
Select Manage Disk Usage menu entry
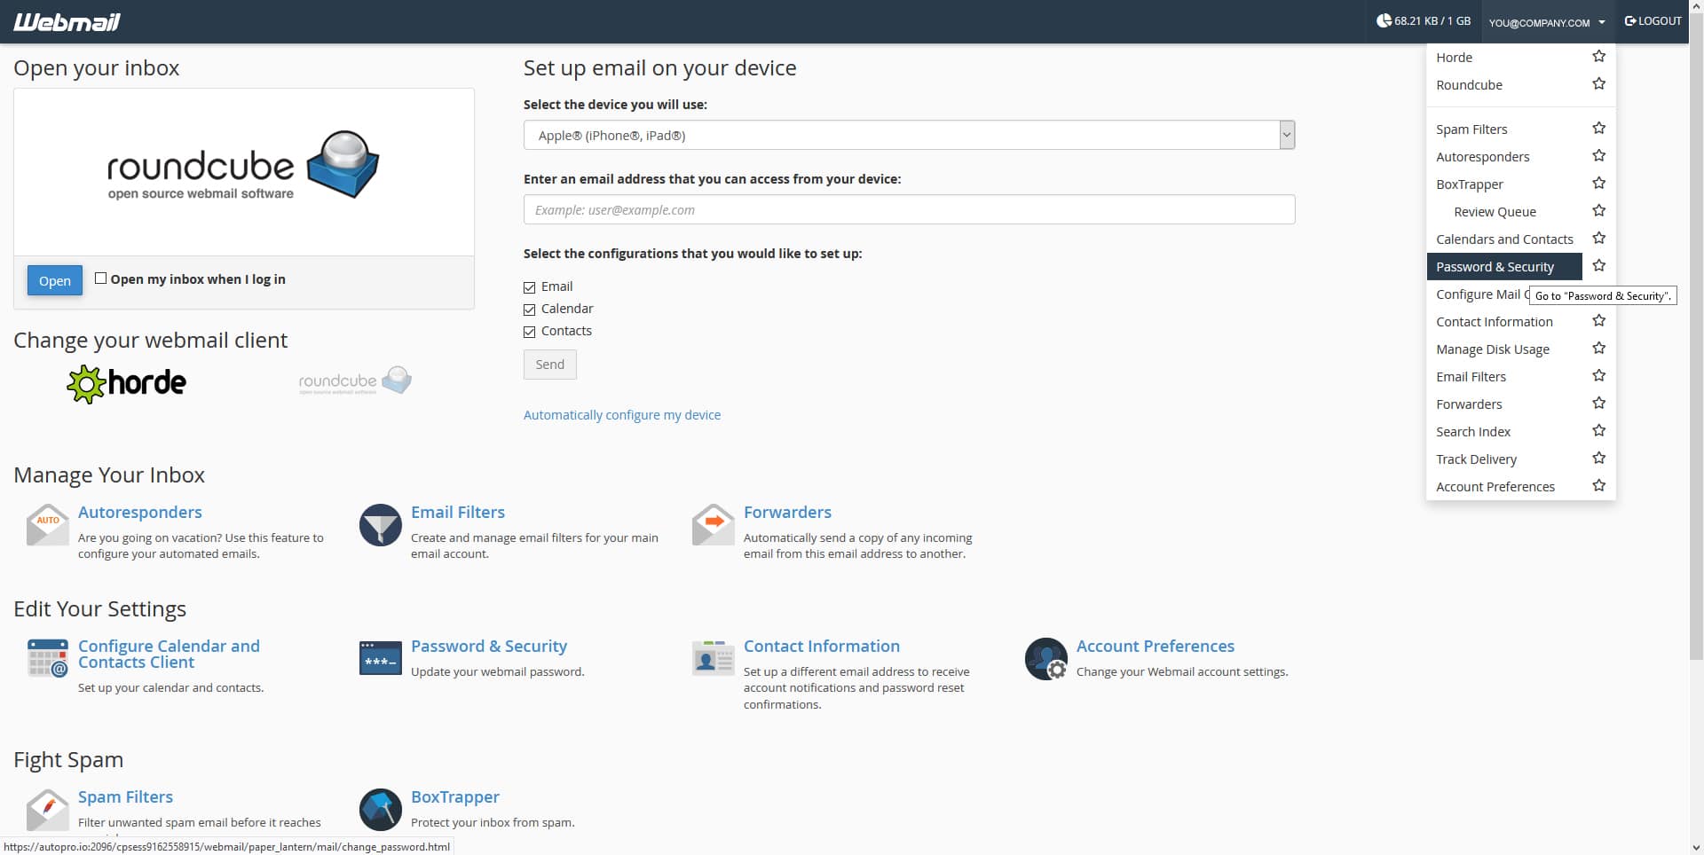tap(1492, 349)
